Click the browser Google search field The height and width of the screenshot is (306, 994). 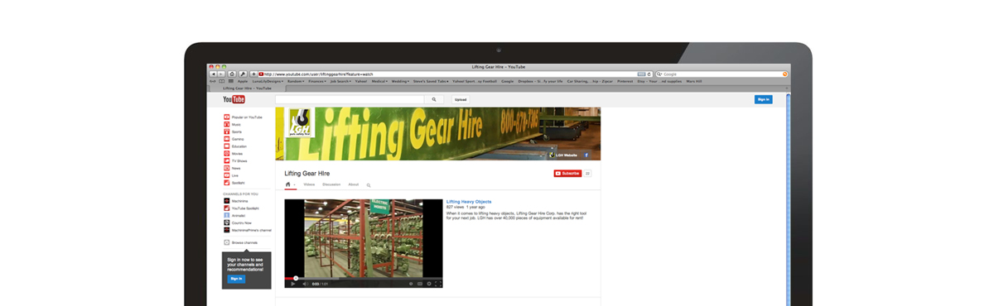(x=721, y=74)
